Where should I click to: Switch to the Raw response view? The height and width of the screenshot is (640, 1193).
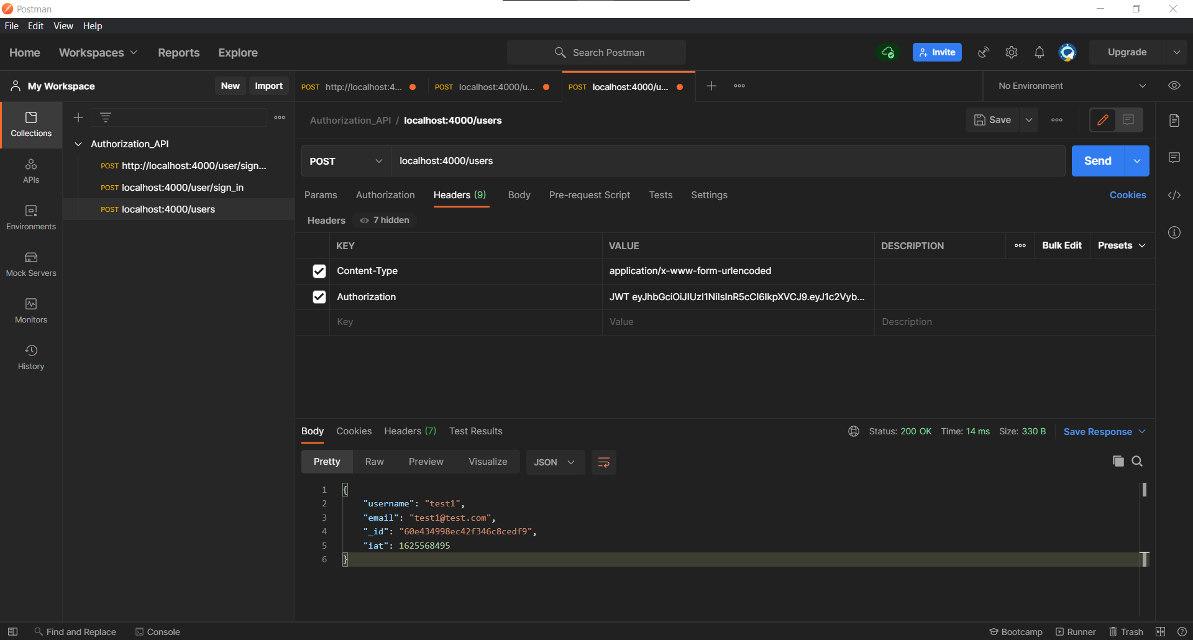point(375,462)
